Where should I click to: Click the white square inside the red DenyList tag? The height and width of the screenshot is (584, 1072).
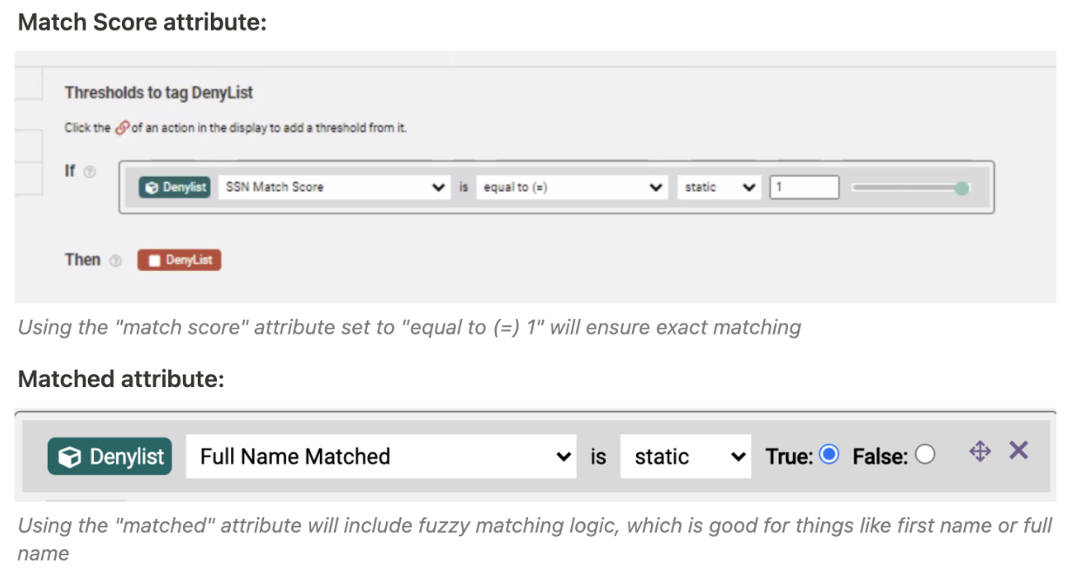pyautogui.click(x=155, y=261)
